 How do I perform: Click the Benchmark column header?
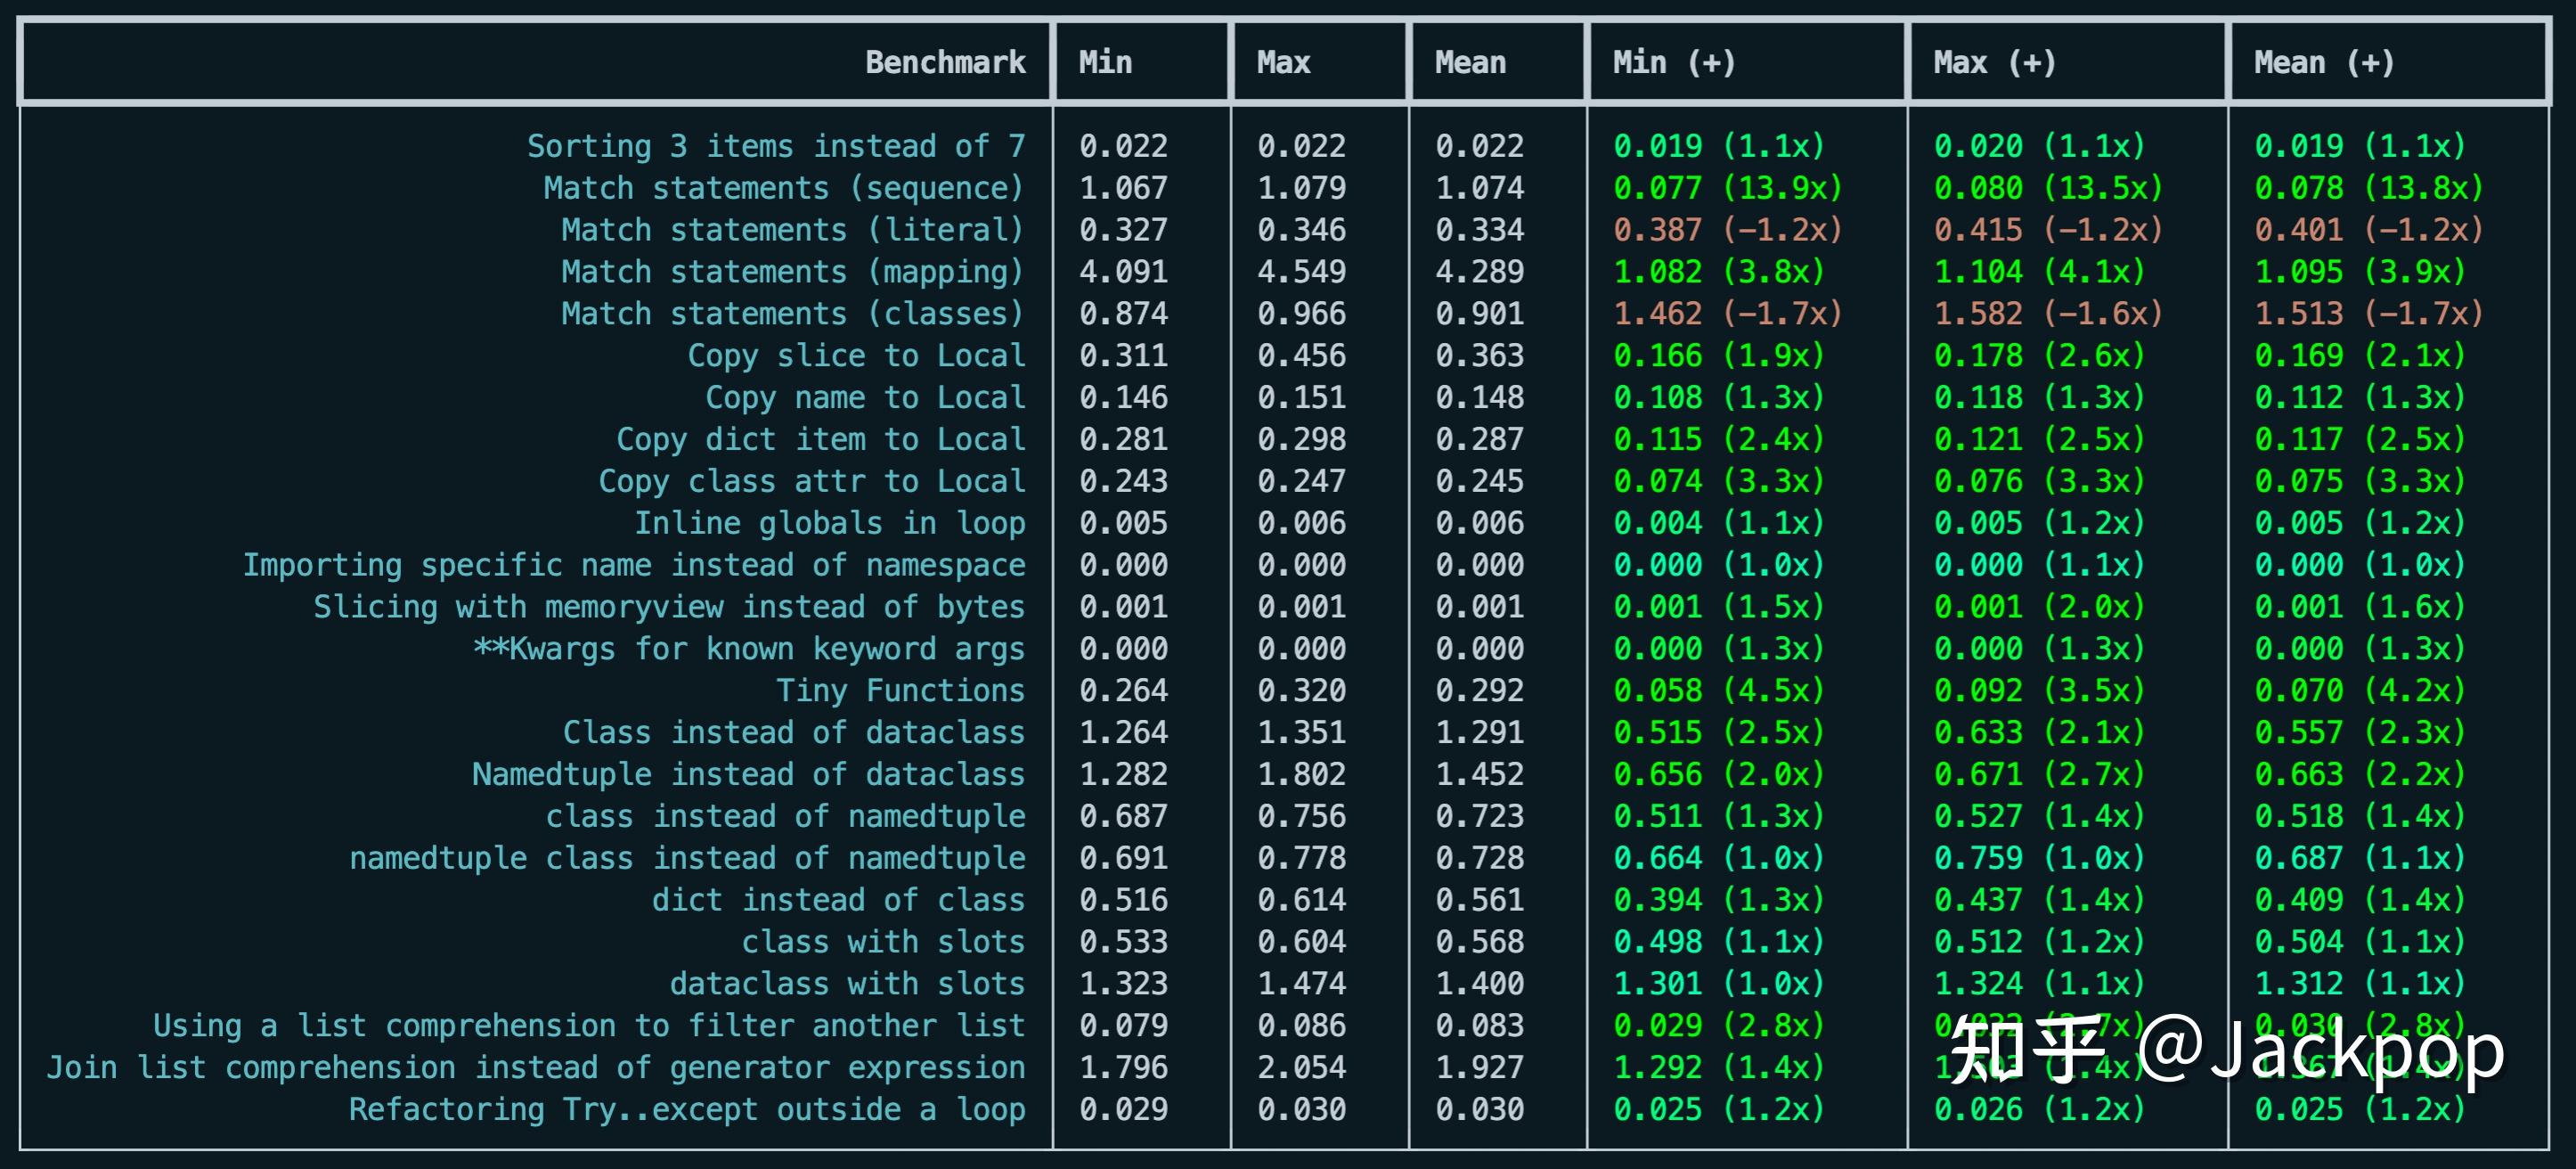[x=945, y=62]
